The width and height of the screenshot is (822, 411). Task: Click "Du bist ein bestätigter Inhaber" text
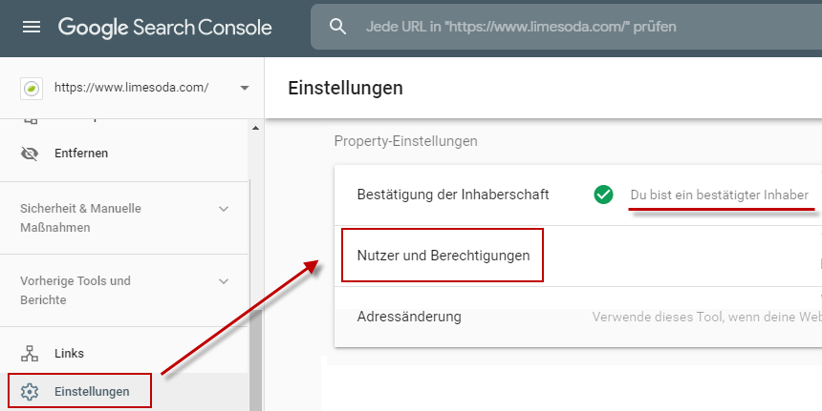point(720,195)
